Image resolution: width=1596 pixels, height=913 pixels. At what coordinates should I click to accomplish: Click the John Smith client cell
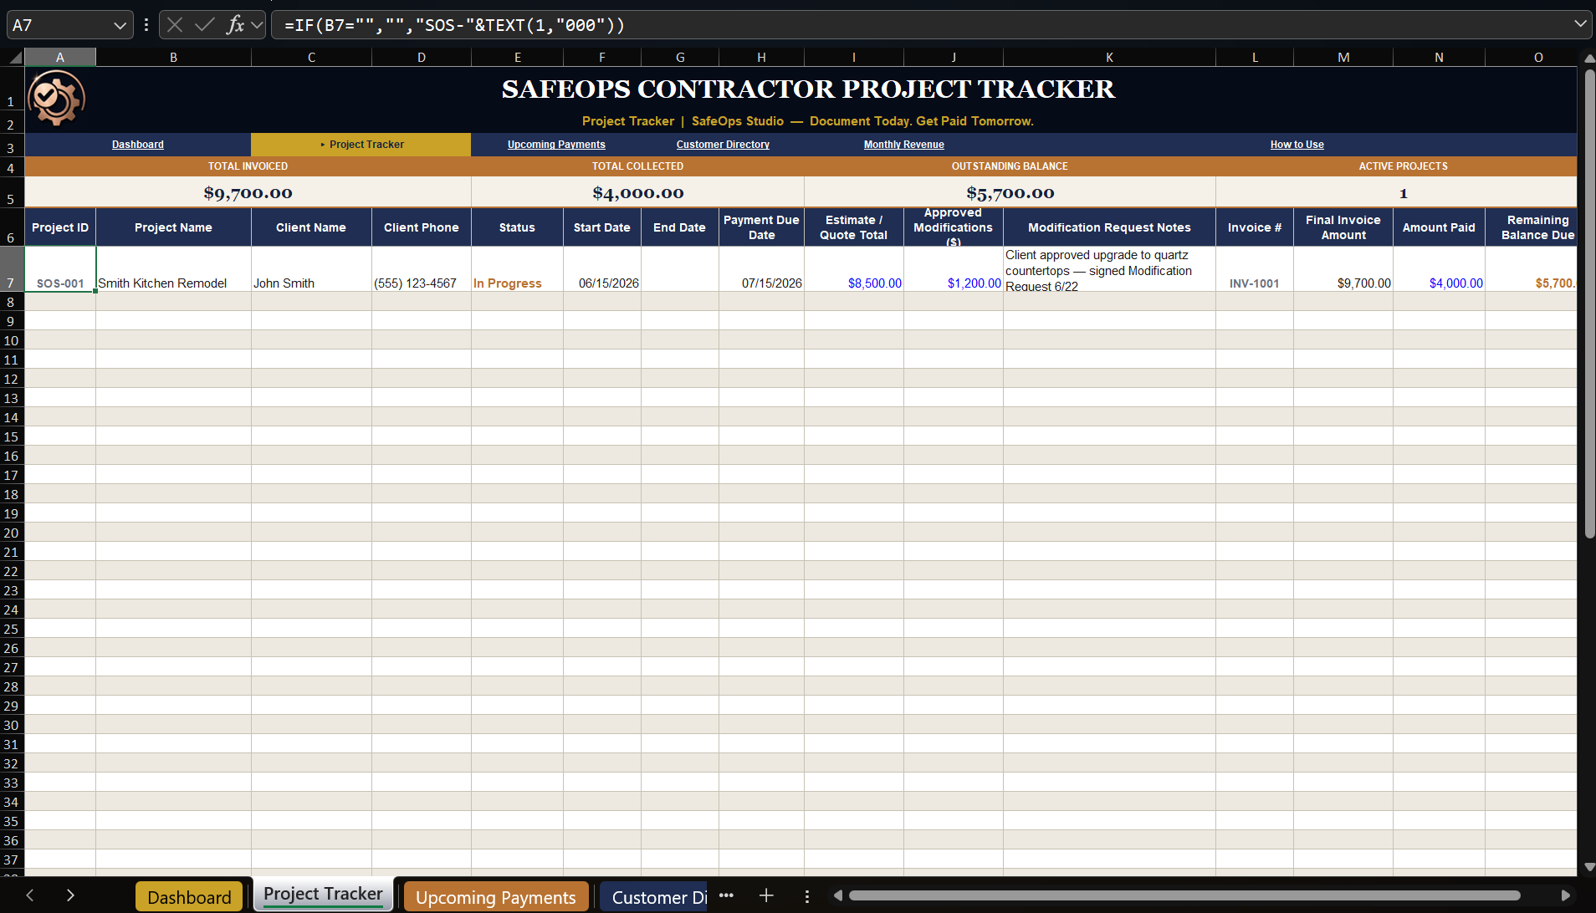pos(311,269)
